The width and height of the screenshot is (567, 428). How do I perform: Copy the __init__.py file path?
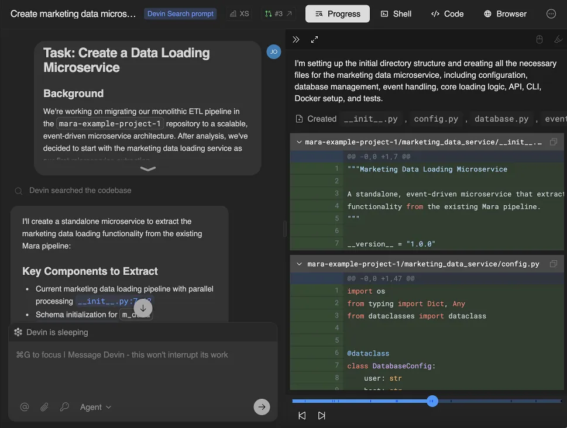pyautogui.click(x=554, y=142)
